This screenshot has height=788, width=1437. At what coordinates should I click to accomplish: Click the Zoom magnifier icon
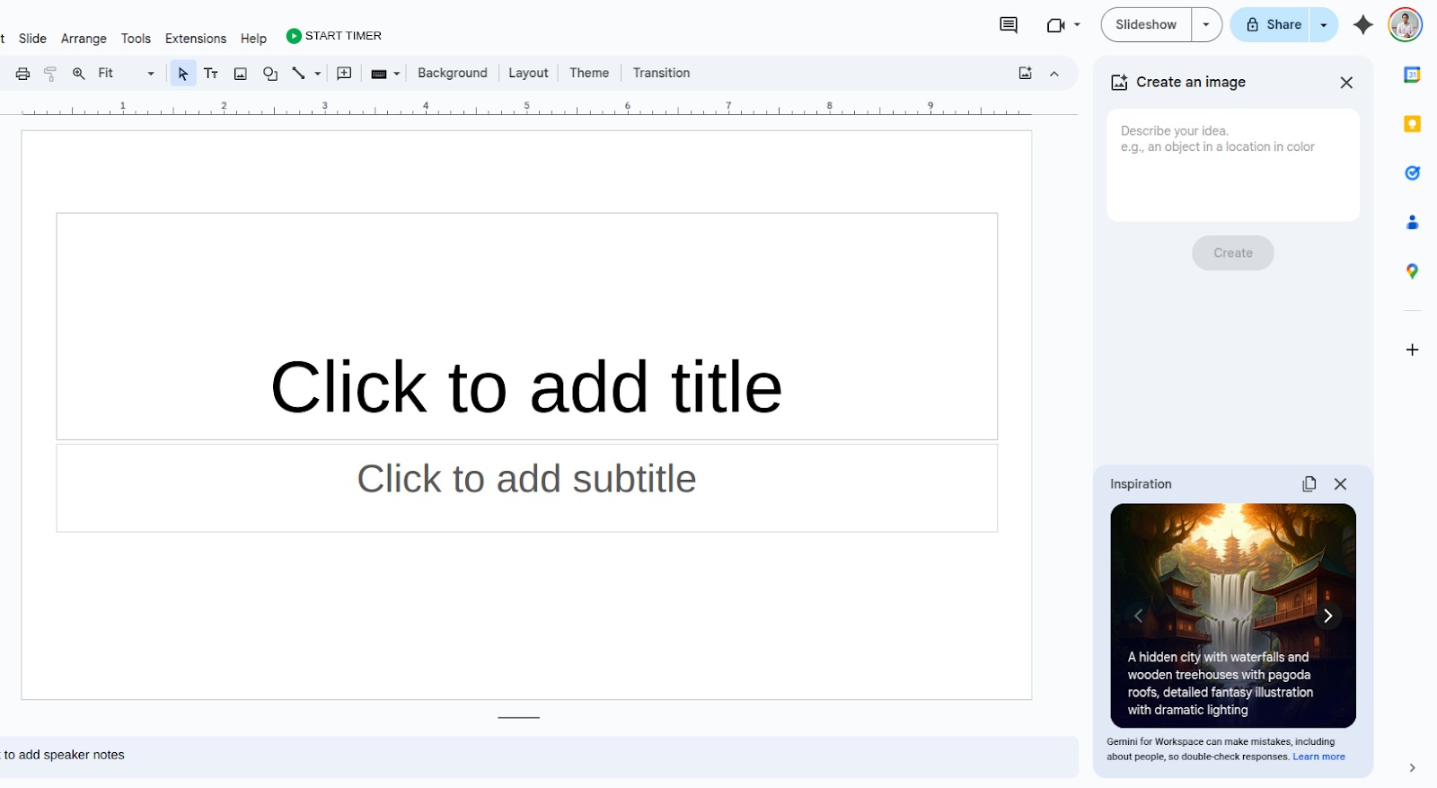79,74
